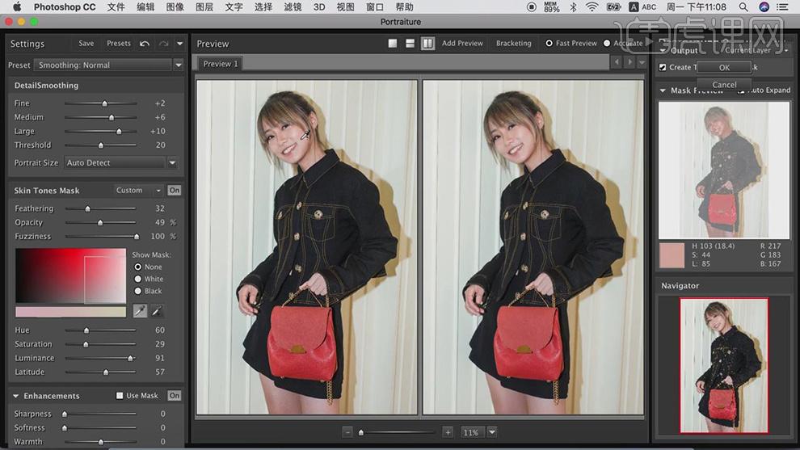The image size is (800, 450).
Task: Open the 图像 menu
Action: [175, 6]
